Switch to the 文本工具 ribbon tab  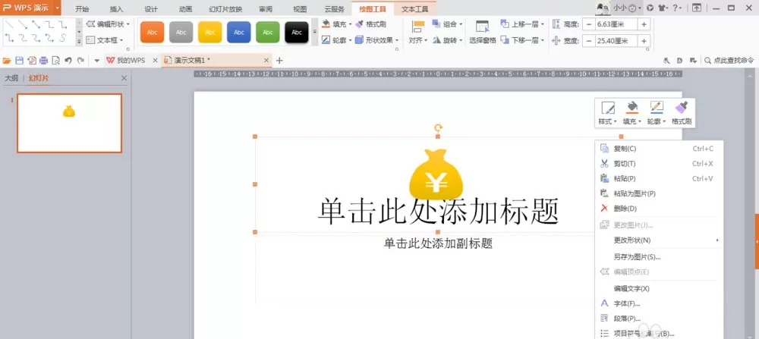(415, 8)
